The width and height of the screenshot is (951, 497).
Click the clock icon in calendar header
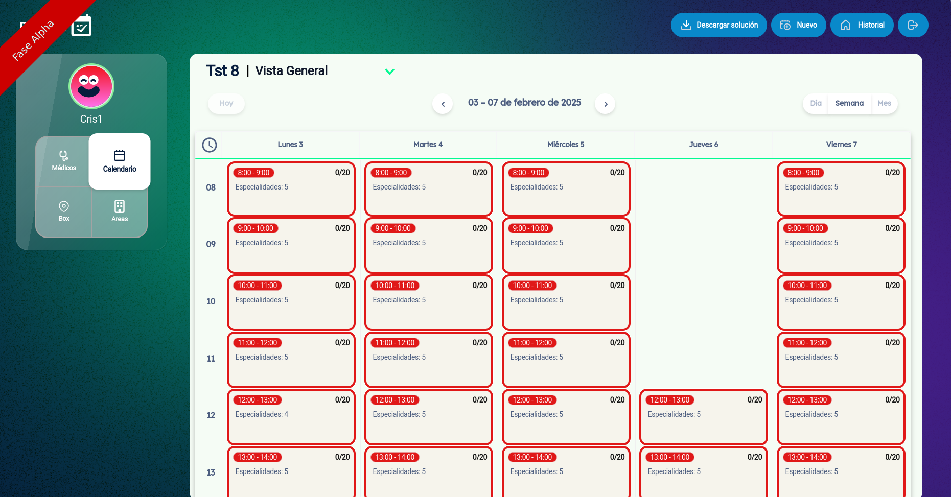tap(210, 145)
